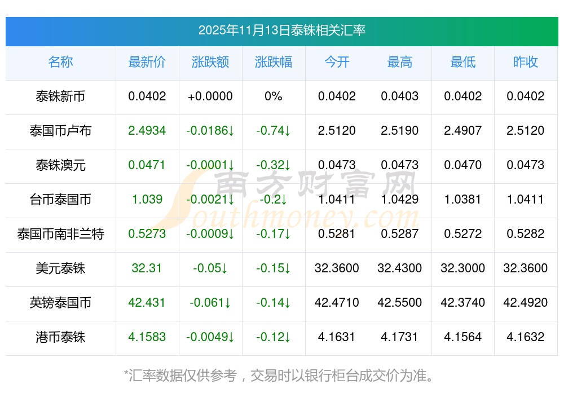Open the 泰国币卢布 currency pair
This screenshot has width=564, height=393.
coord(60,131)
